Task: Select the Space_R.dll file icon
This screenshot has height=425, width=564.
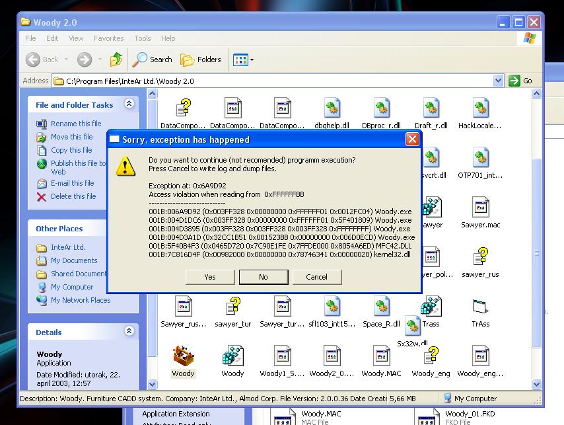Action: click(x=381, y=306)
